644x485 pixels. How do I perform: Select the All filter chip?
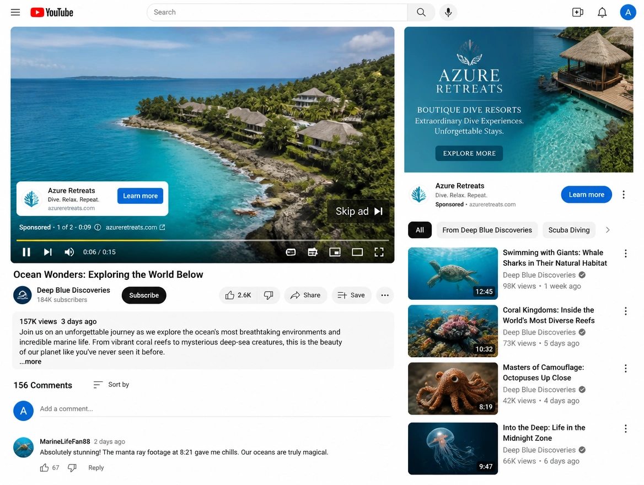(420, 230)
